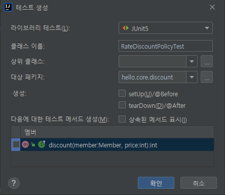The height and width of the screenshot is (195, 225).
Task: Expand the 상위 클래스 dropdown arrow
Action: click(192, 61)
